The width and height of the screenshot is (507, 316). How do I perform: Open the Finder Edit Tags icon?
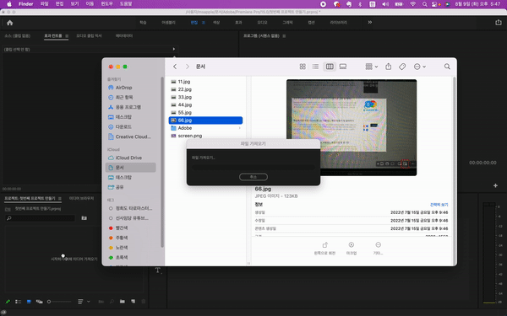(x=402, y=67)
